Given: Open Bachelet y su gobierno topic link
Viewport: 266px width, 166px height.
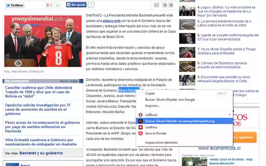Looking at the screenshot, I should (41, 153).
